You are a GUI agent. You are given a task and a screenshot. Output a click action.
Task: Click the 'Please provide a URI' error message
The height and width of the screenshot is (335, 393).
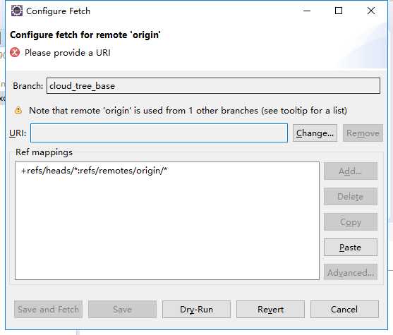coord(68,53)
